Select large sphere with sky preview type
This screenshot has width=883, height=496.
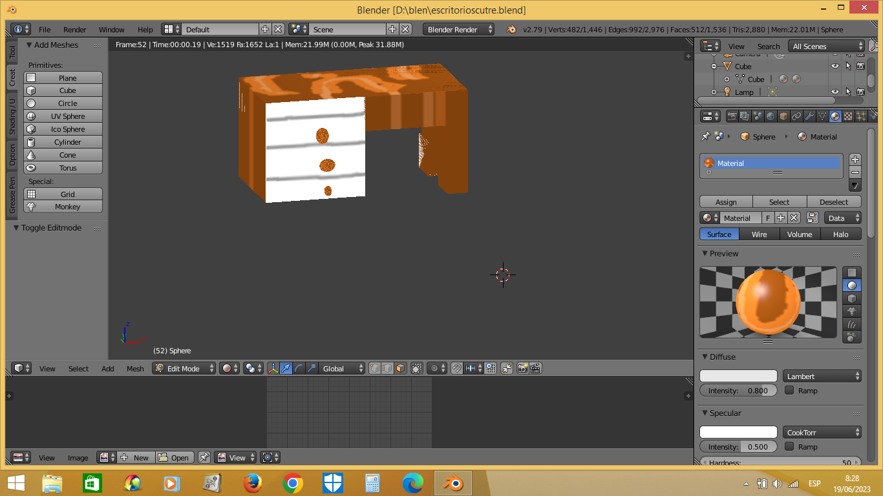pyautogui.click(x=852, y=337)
